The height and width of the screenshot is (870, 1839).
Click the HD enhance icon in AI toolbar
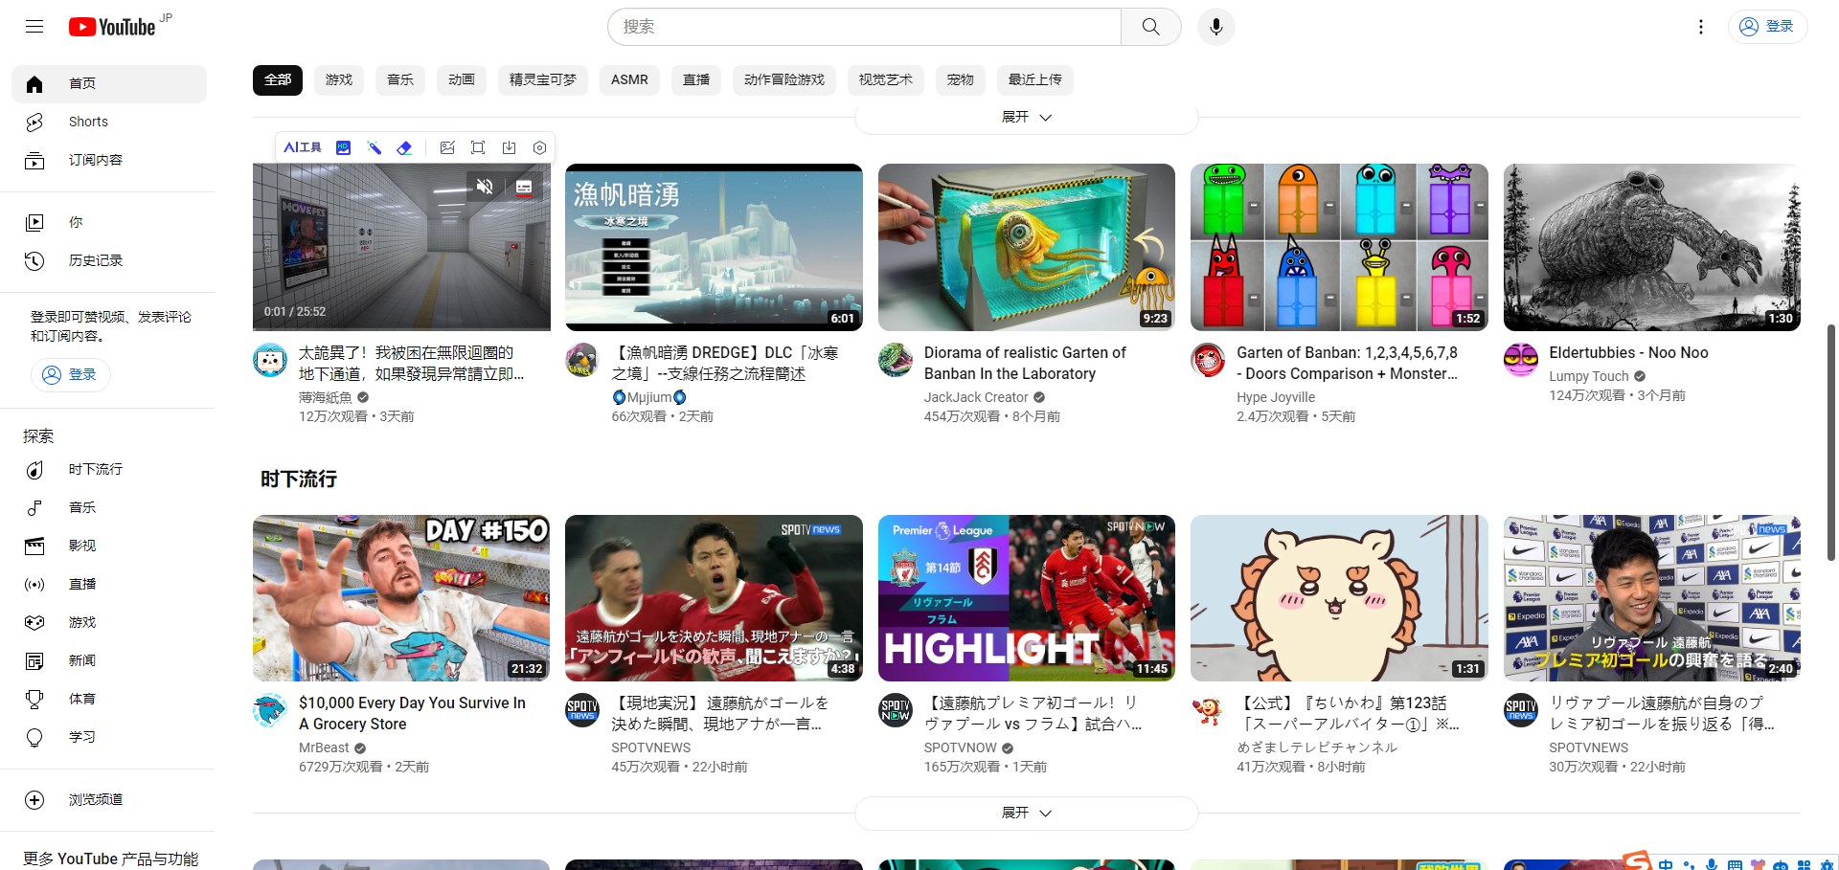click(344, 147)
